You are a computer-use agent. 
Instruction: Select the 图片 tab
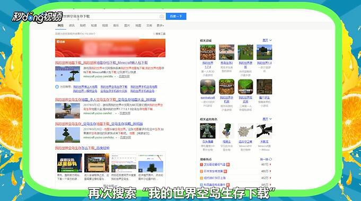tap(127, 25)
